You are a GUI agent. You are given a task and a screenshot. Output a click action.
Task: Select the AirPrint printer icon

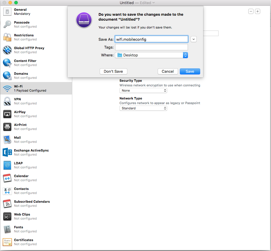coord(7,127)
